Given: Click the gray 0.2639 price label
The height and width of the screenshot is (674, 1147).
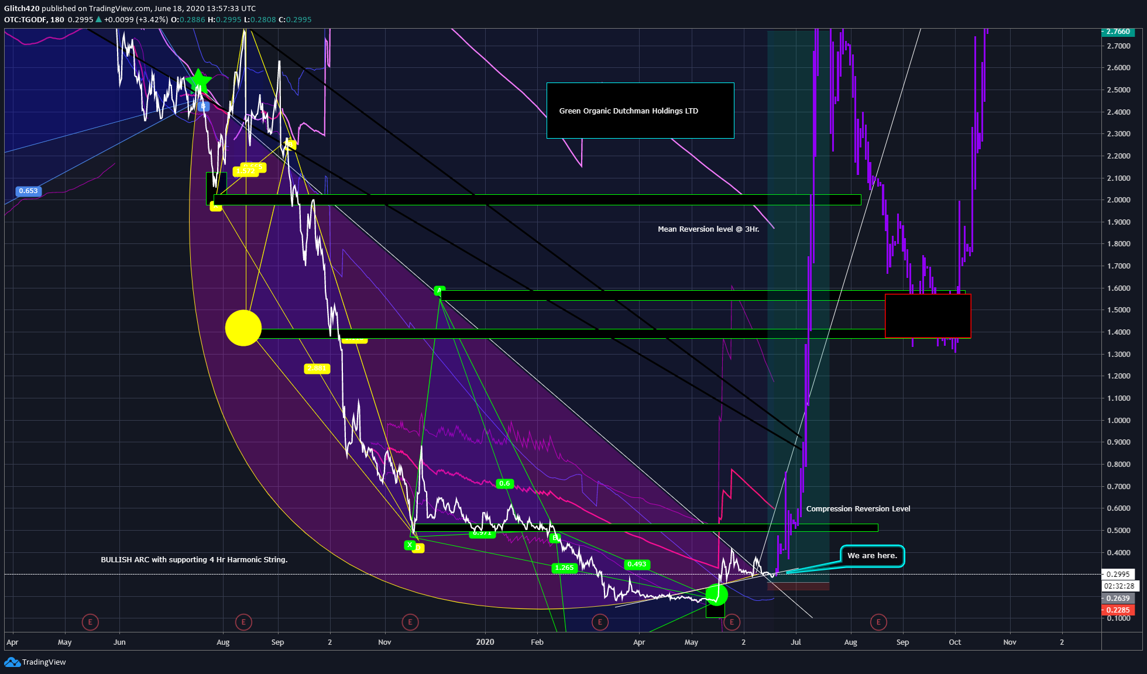Looking at the screenshot, I should (1118, 599).
